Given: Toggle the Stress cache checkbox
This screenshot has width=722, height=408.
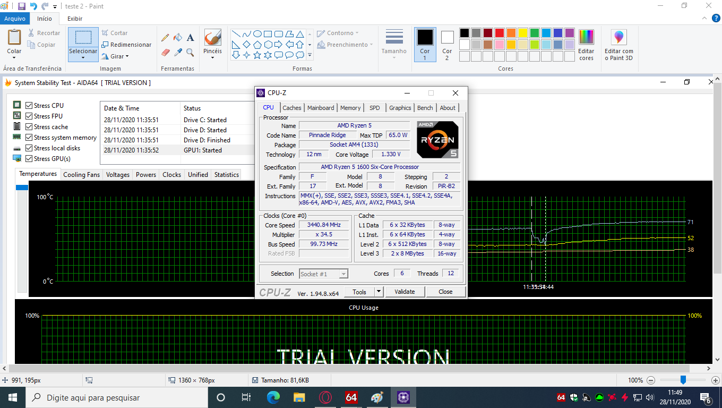Looking at the screenshot, I should pyautogui.click(x=29, y=126).
